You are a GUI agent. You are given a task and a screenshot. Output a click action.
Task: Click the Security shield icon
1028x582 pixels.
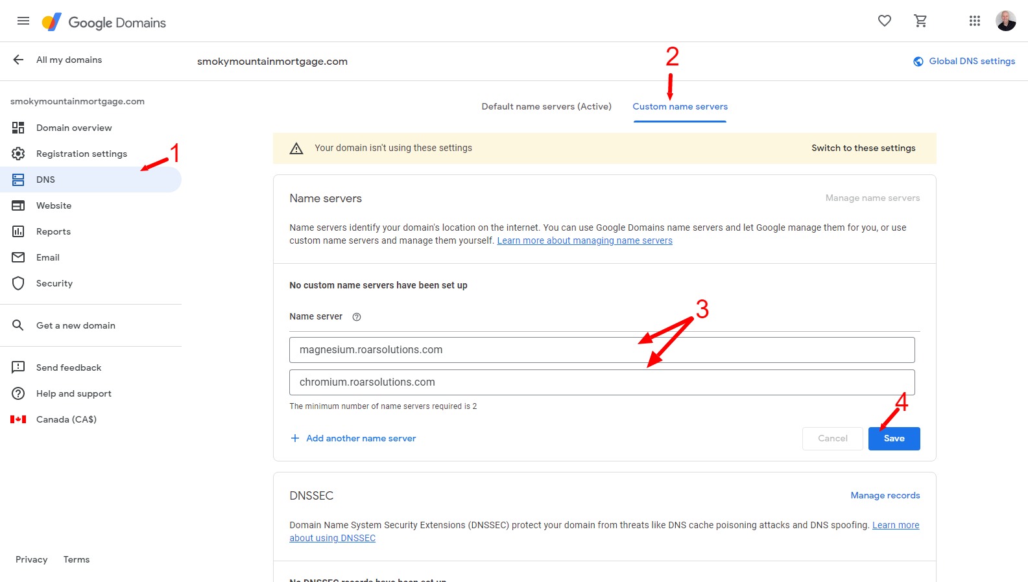18,283
